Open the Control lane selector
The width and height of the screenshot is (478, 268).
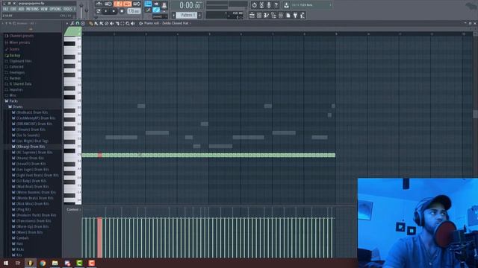73,210
